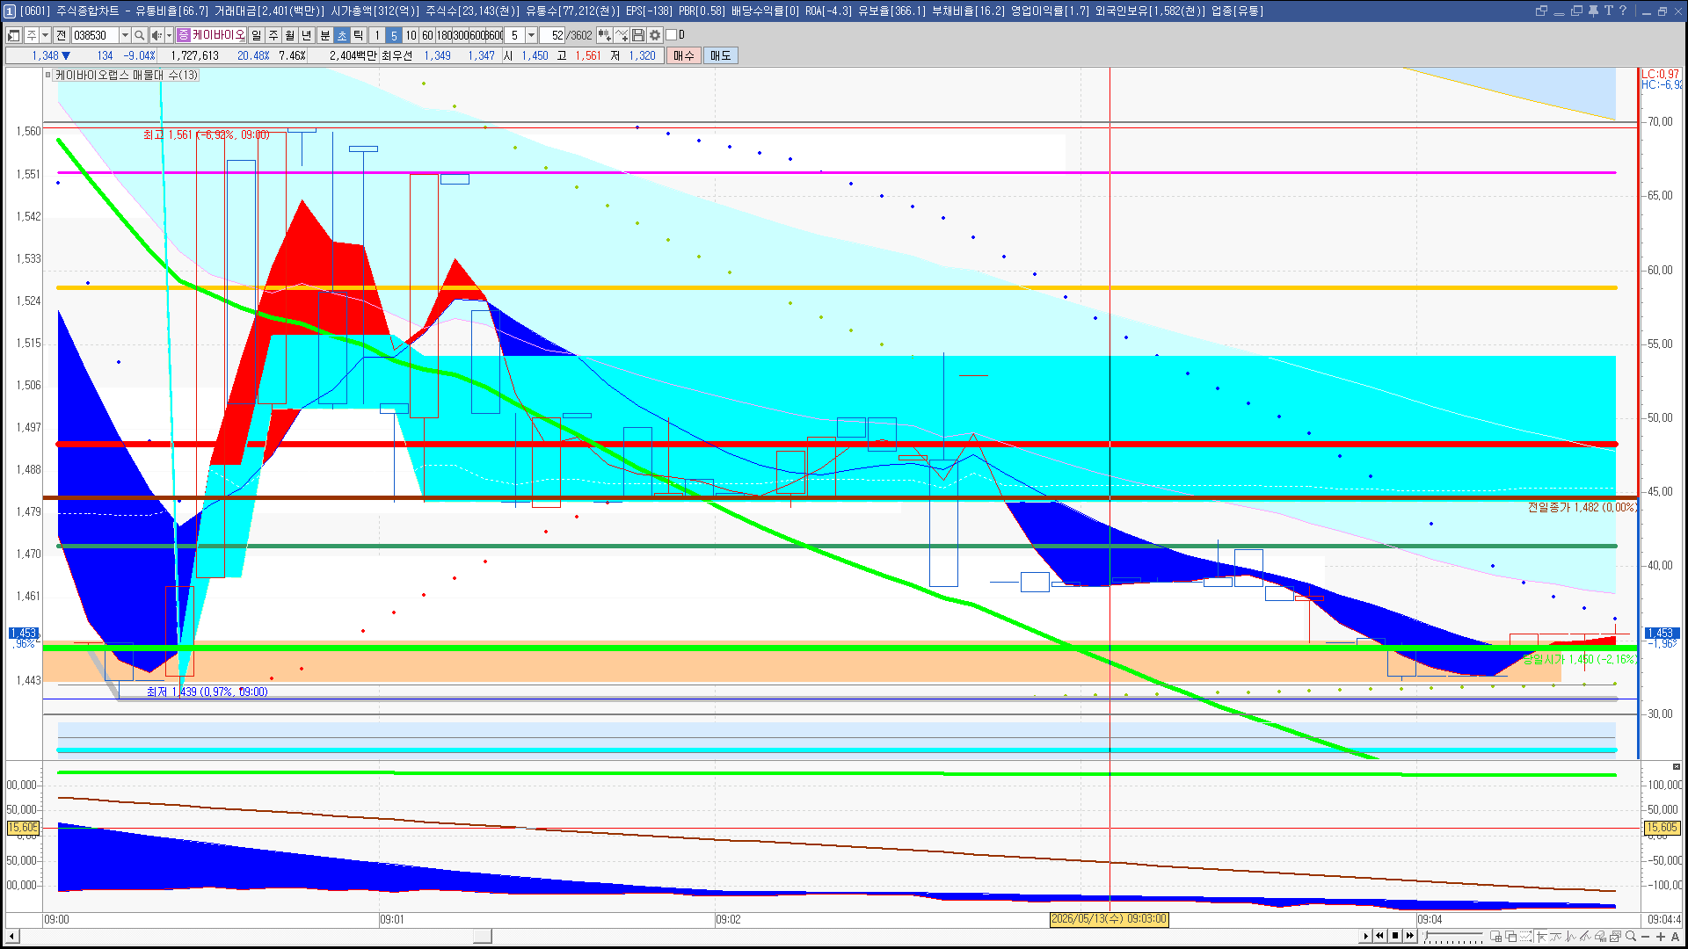Image resolution: width=1688 pixels, height=949 pixels.
Task: Switch to the 월 (monthly) chart tab
Action: (x=290, y=35)
